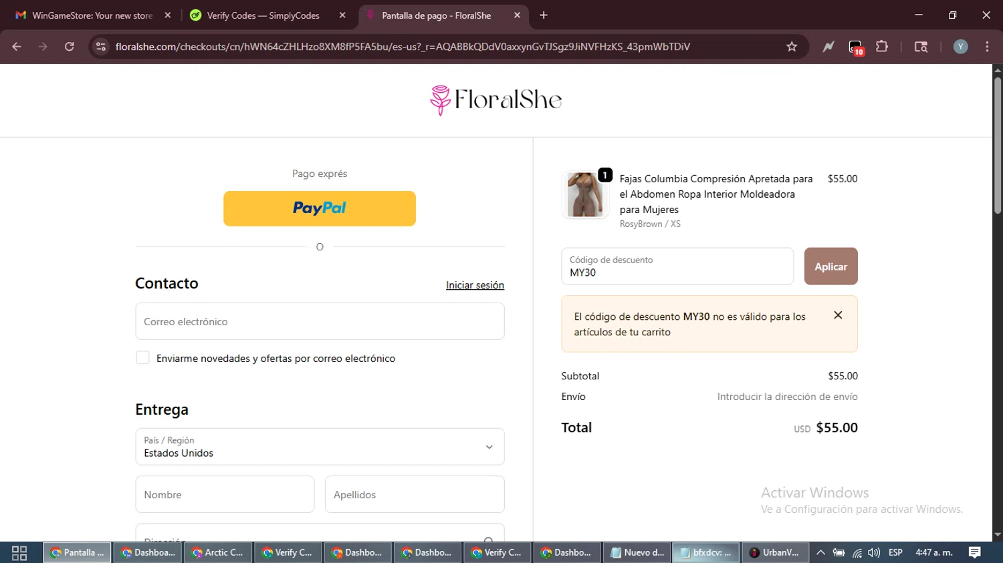
Task: Click the Nombre input field
Action: (x=225, y=494)
